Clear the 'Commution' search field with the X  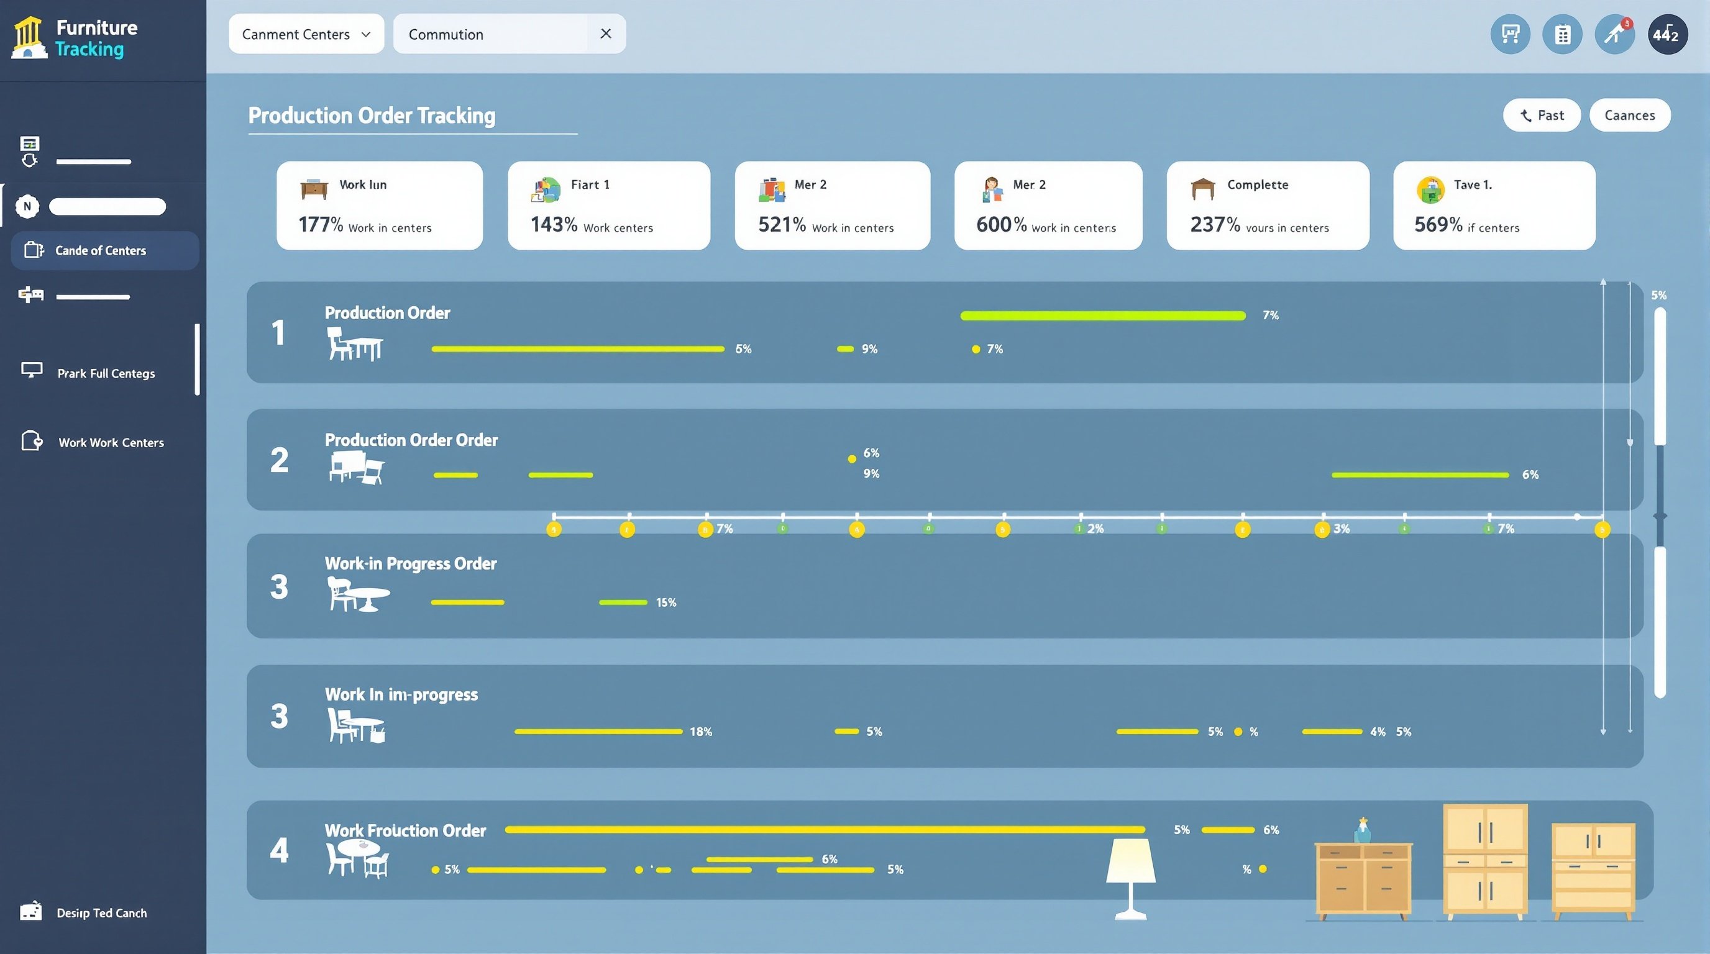coord(605,34)
